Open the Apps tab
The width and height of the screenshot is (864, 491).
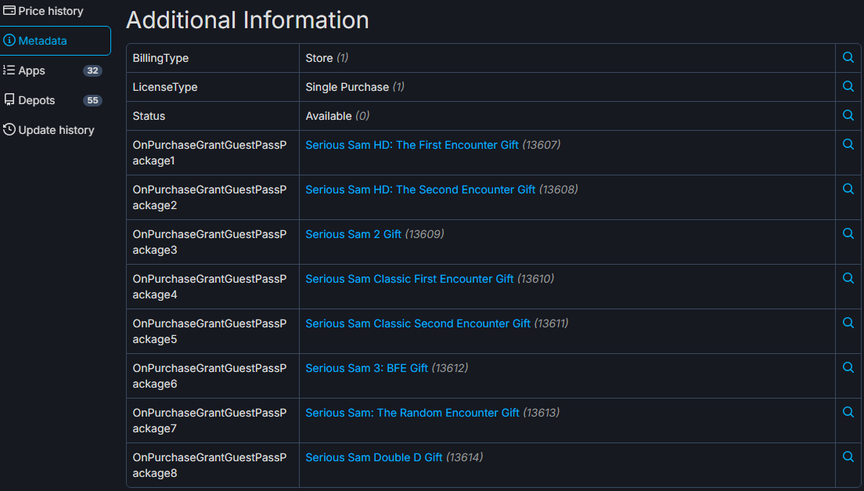point(53,70)
